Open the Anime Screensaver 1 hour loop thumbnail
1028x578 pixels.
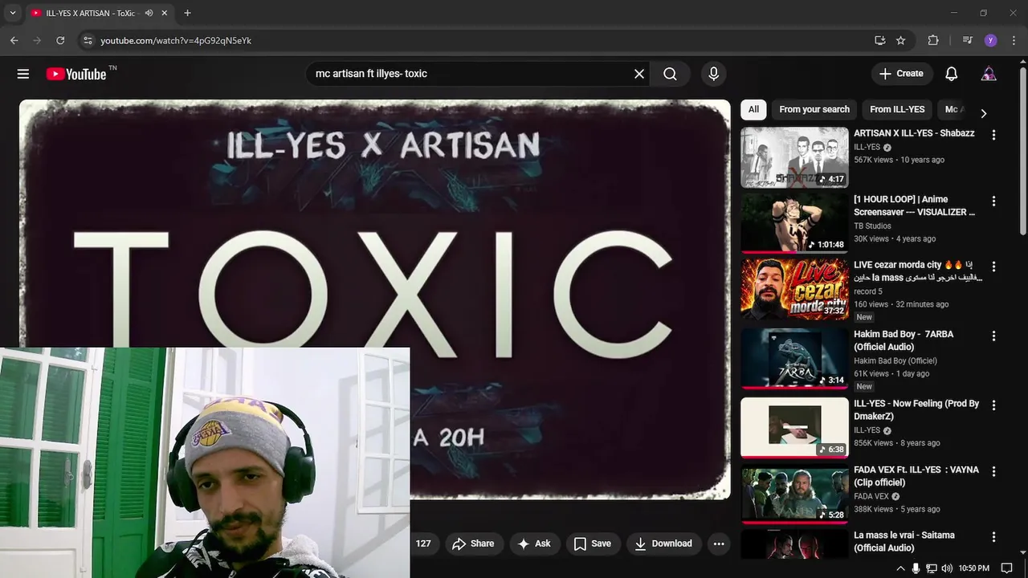click(794, 223)
